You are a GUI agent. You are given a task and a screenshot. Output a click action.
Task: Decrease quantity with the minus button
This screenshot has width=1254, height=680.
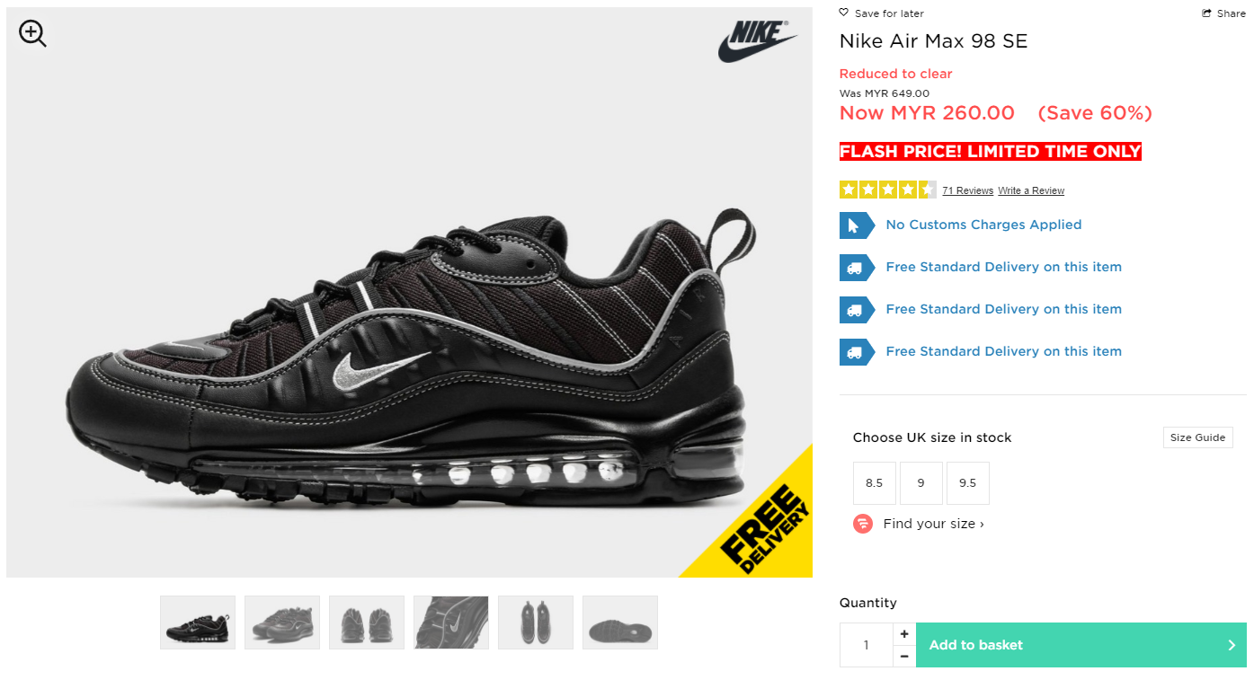pyautogui.click(x=904, y=657)
